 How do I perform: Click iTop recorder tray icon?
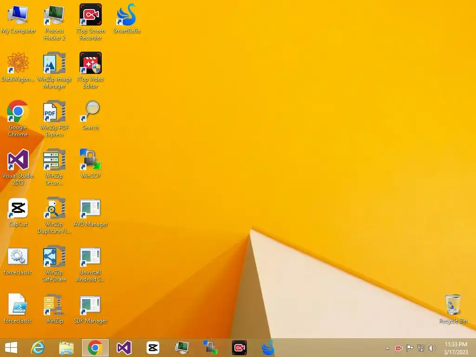[x=399, y=348]
